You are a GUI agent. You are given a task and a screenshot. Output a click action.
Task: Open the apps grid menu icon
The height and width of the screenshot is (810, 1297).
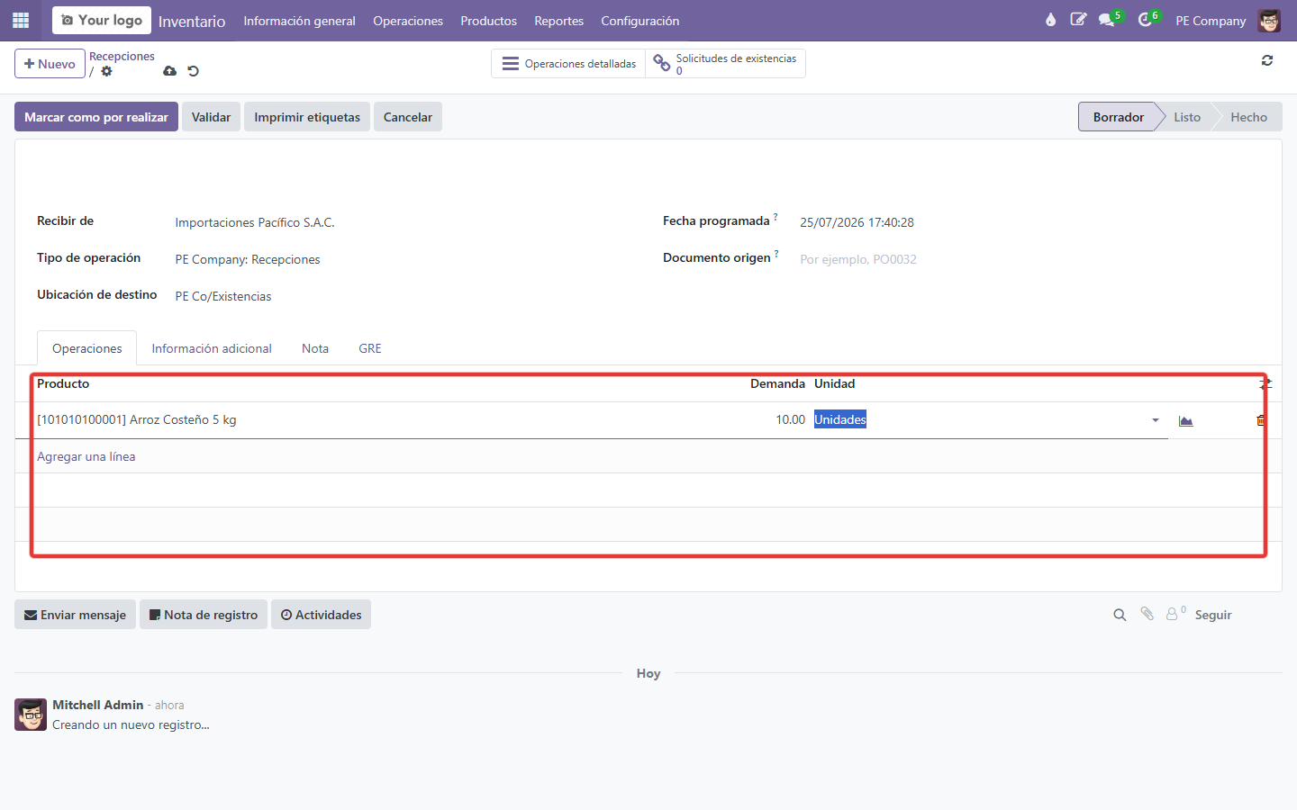pyautogui.click(x=21, y=20)
